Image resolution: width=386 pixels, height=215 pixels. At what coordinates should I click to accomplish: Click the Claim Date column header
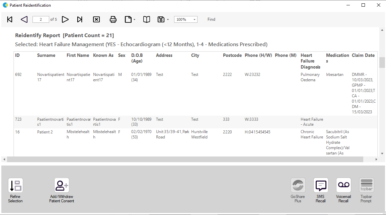363,56
